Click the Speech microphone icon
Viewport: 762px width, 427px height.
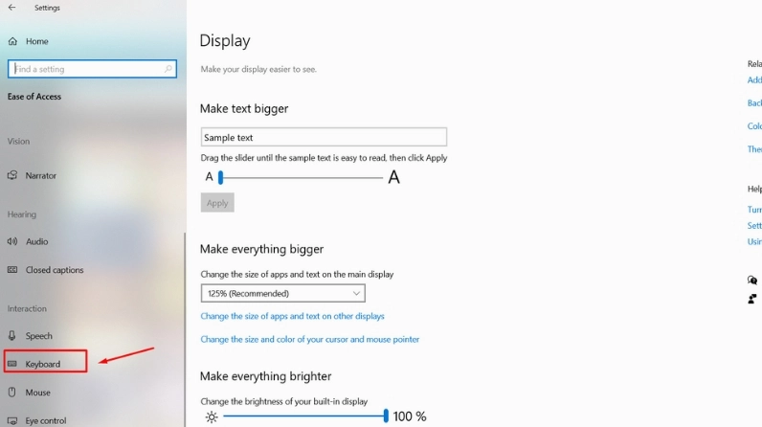[x=12, y=336]
